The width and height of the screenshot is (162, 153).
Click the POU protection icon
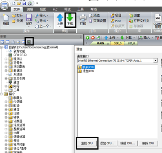(x=116, y=21)
